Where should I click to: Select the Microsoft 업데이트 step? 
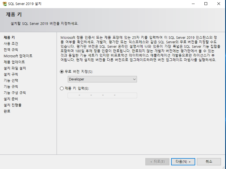(18, 56)
